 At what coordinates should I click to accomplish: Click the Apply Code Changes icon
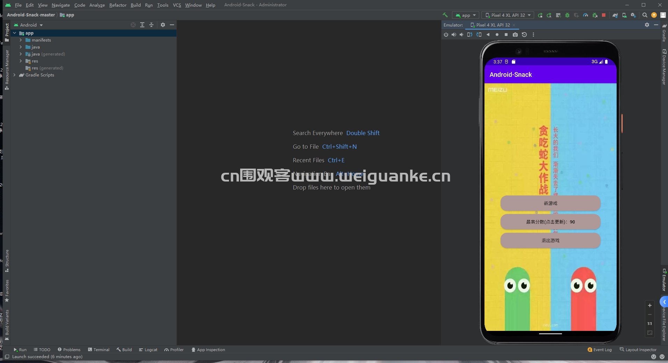click(x=558, y=15)
